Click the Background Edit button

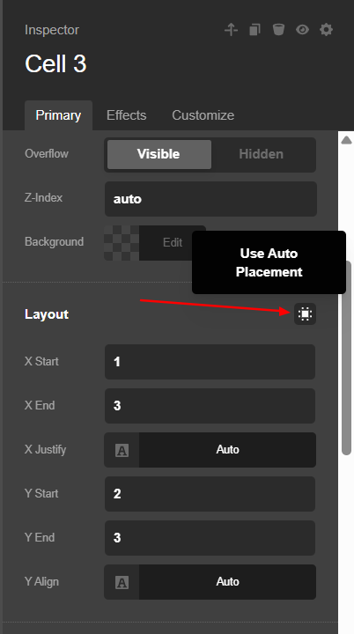173,243
